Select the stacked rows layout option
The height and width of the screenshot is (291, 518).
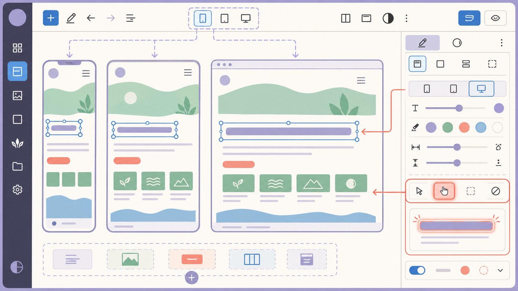[466, 64]
